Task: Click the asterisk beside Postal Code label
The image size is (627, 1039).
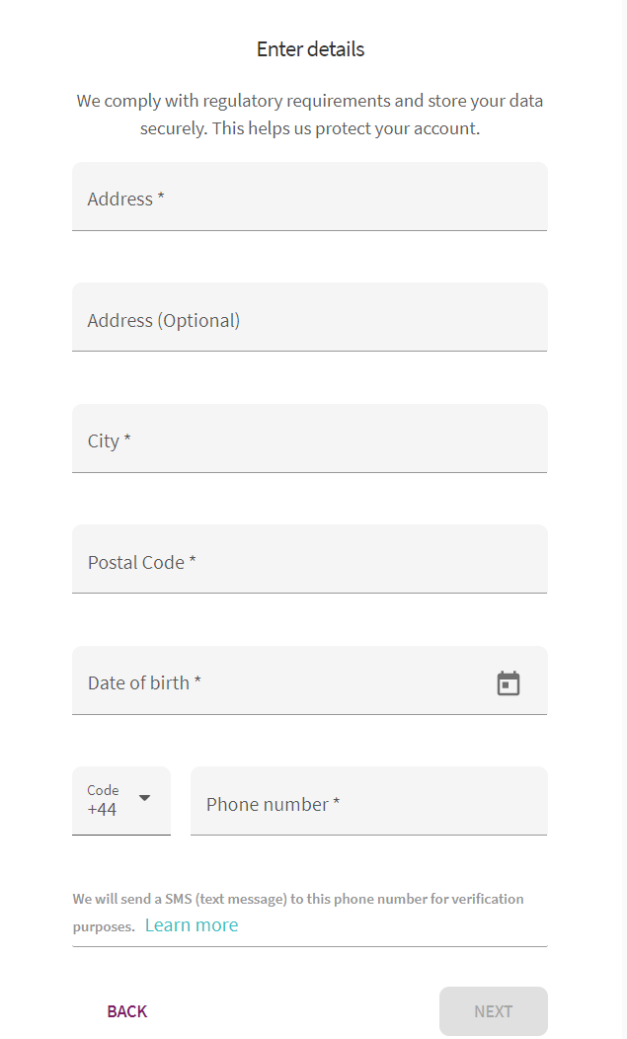Action: tap(193, 561)
